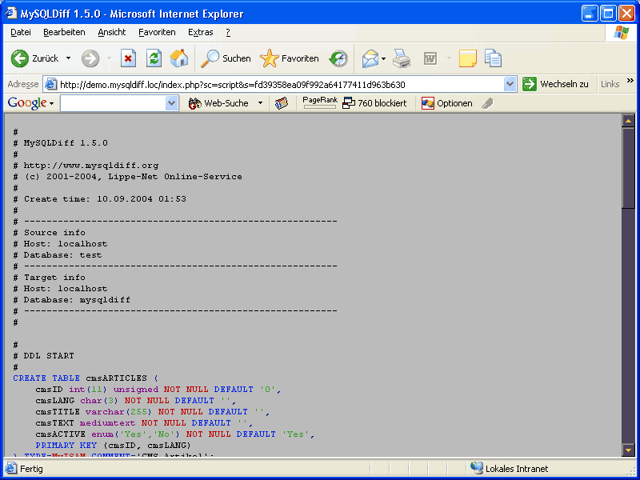Click the vertical scrollbar thumb
Image resolution: width=640 pixels, height=480 pixels.
(628, 168)
